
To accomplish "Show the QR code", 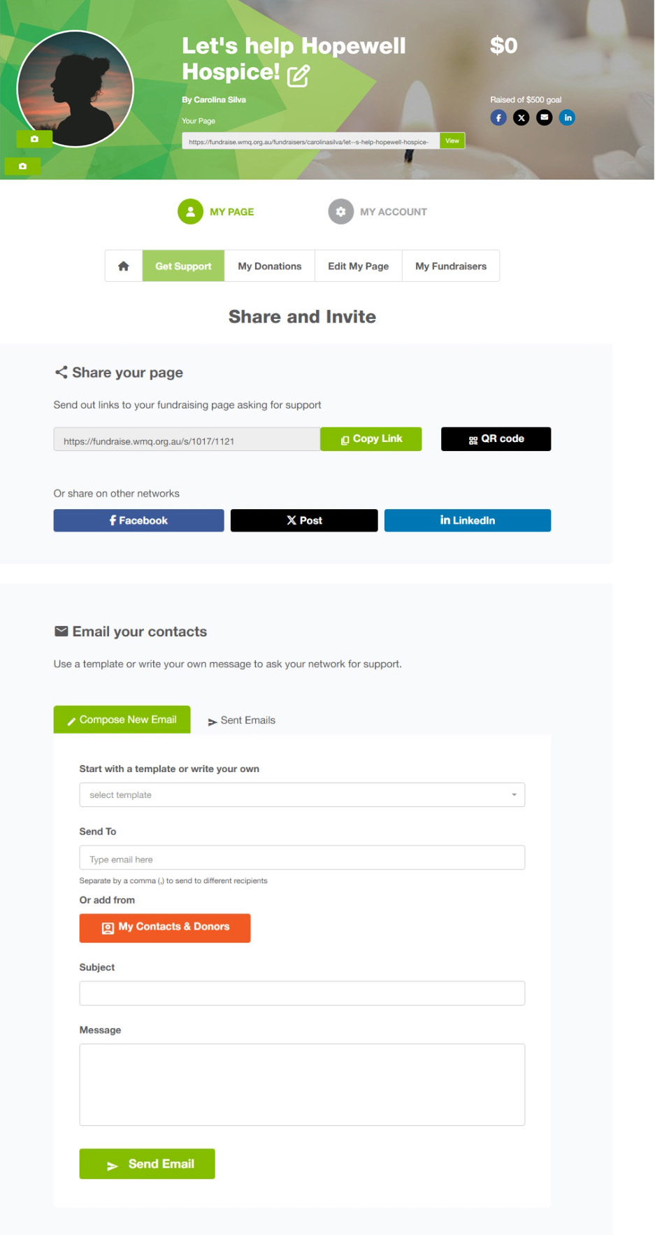I will point(496,439).
